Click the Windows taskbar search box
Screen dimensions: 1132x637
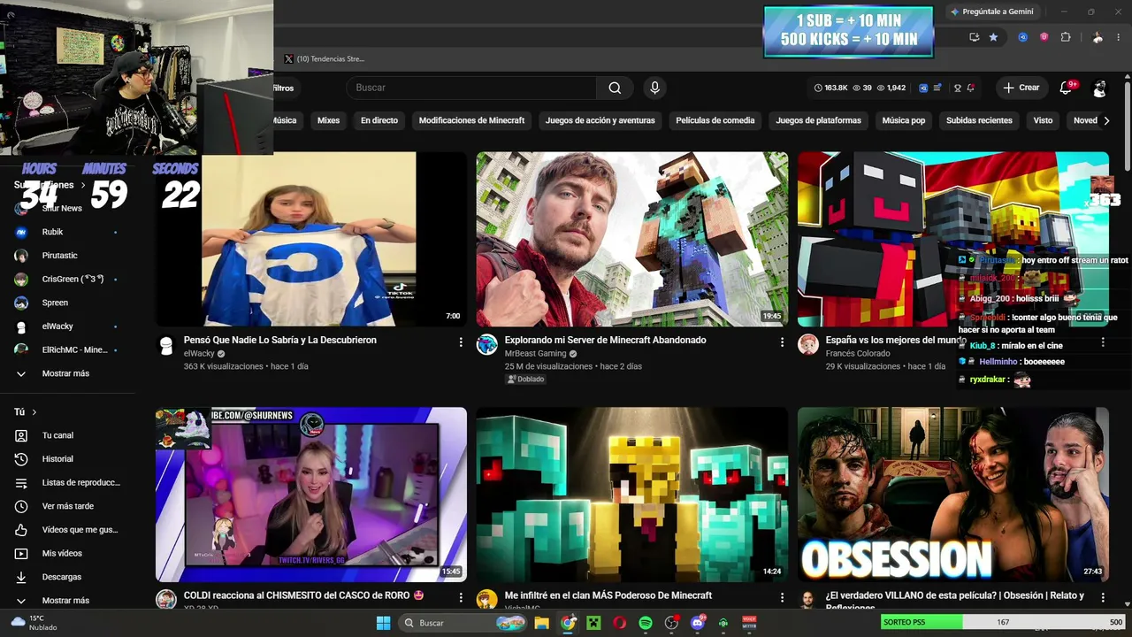click(x=463, y=623)
